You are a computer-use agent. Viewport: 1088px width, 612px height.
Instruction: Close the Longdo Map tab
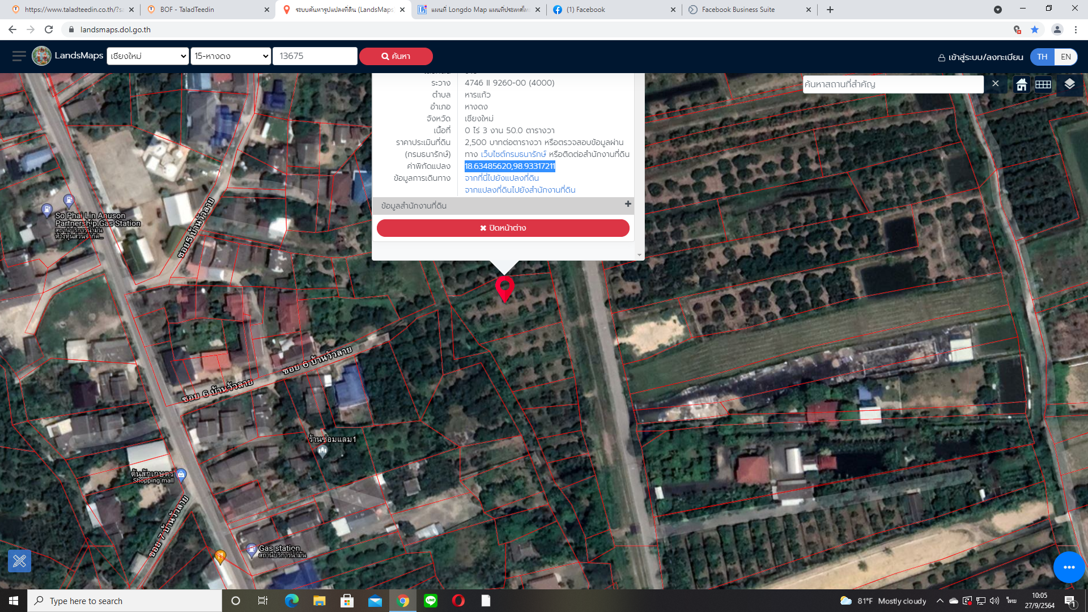(538, 10)
